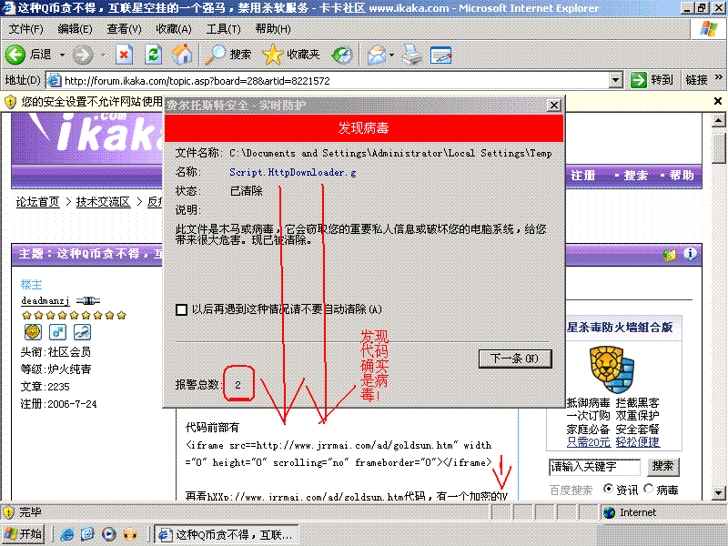Viewport: 728px width, 546px height.
Task: Click the male gender icon under deadmanzj
Action: tap(57, 332)
